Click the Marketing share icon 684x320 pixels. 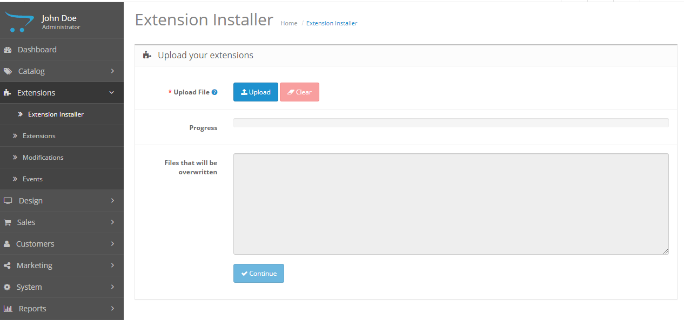pos(7,265)
